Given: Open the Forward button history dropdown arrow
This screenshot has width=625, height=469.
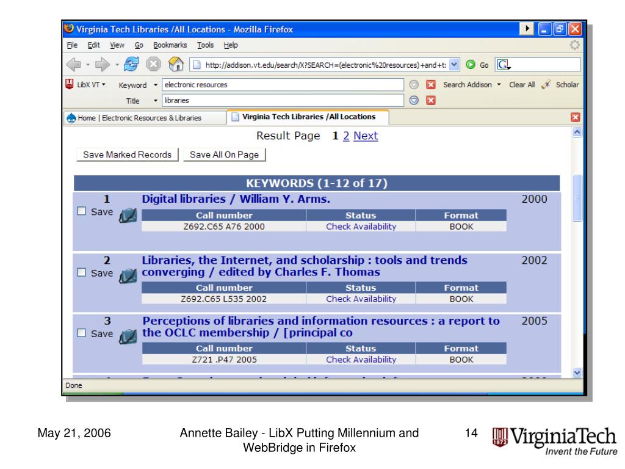Looking at the screenshot, I should click(x=117, y=65).
